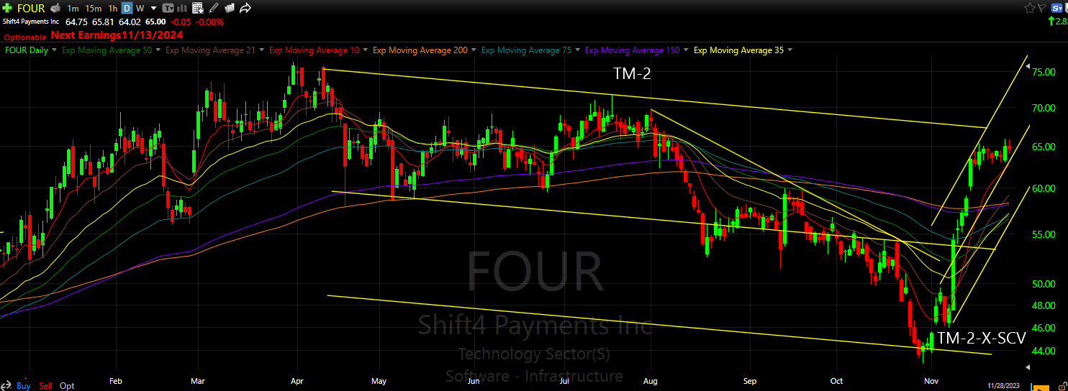Click the Exp Moving Average 50 label
Viewport: 1068px width, 391px height.
click(107, 50)
